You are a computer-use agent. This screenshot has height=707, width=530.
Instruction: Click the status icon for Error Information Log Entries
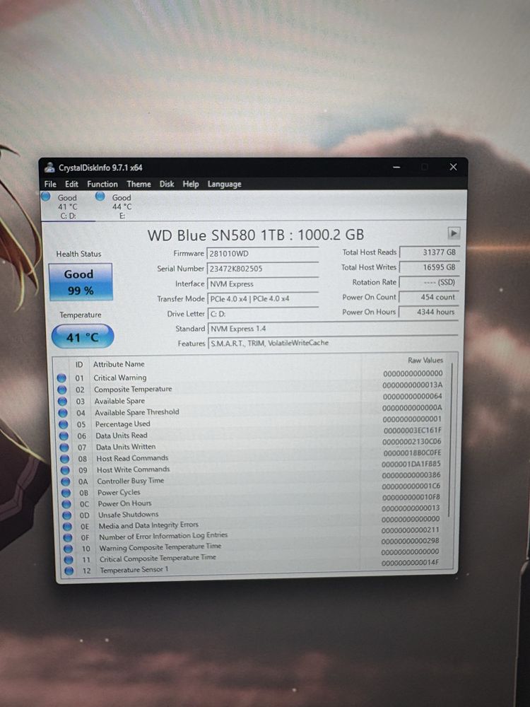pyautogui.click(x=68, y=538)
